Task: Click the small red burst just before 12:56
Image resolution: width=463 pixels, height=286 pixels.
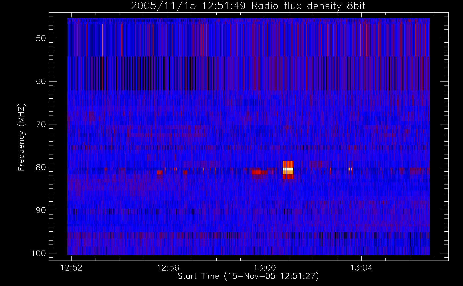Action: tap(160, 172)
